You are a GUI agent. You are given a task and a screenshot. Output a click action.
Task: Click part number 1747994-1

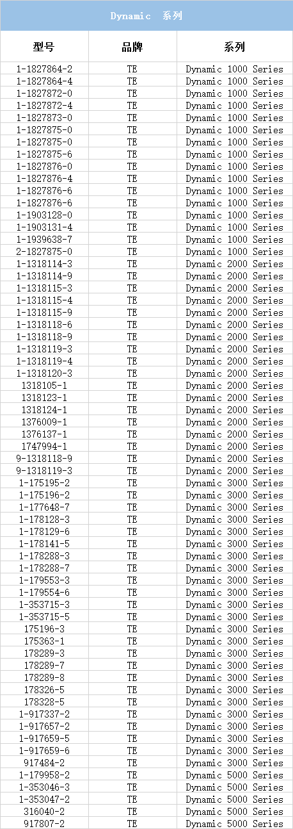coord(44,447)
